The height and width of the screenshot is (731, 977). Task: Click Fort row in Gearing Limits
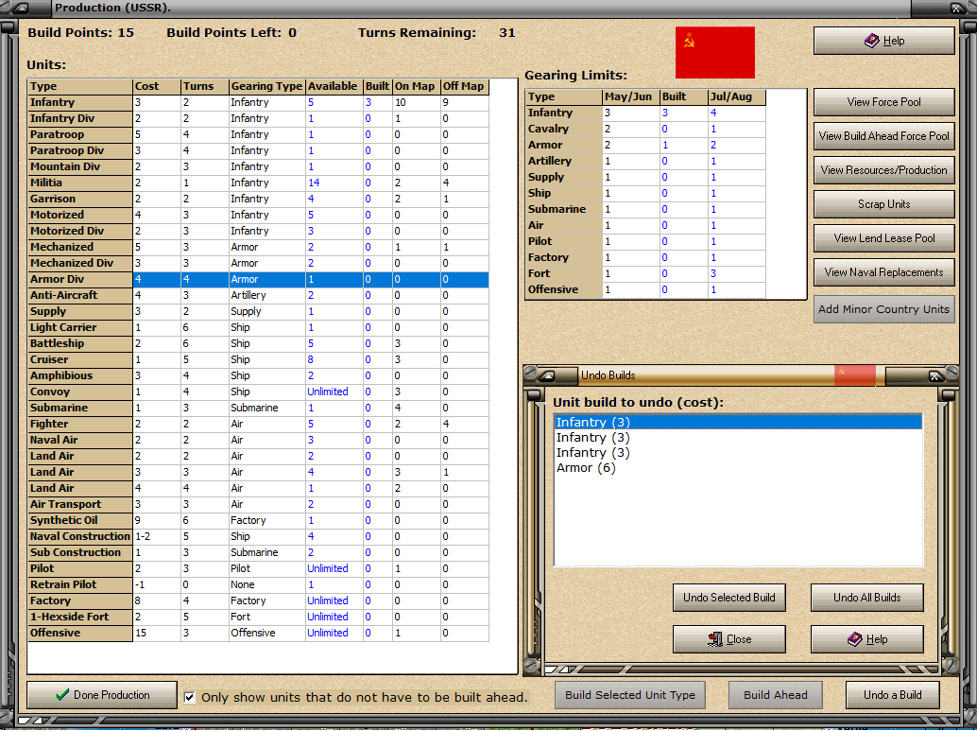coord(645,274)
